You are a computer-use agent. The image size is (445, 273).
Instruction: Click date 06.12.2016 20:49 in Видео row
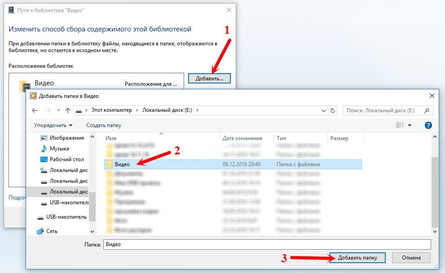[242, 164]
